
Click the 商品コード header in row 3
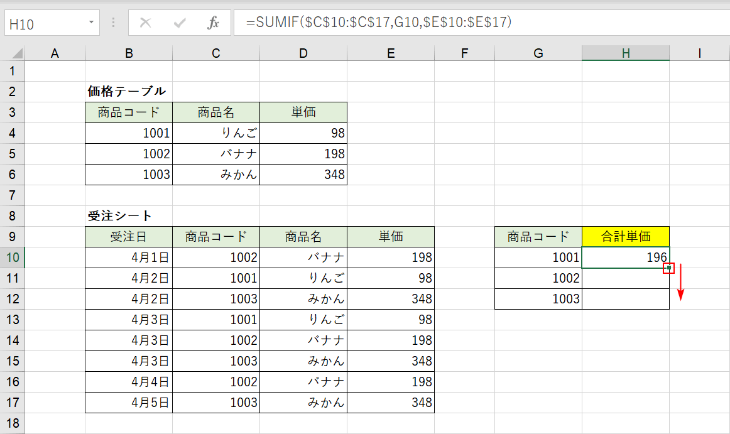click(129, 112)
